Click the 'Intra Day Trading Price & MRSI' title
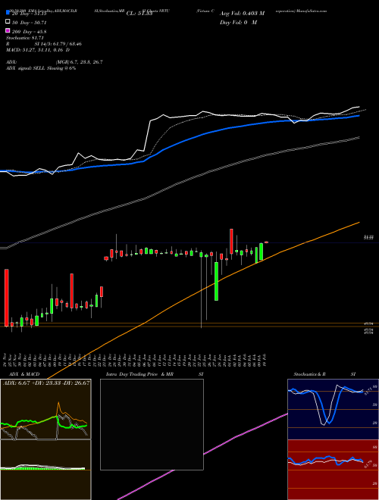The width and height of the screenshot is (379, 500). [155, 374]
